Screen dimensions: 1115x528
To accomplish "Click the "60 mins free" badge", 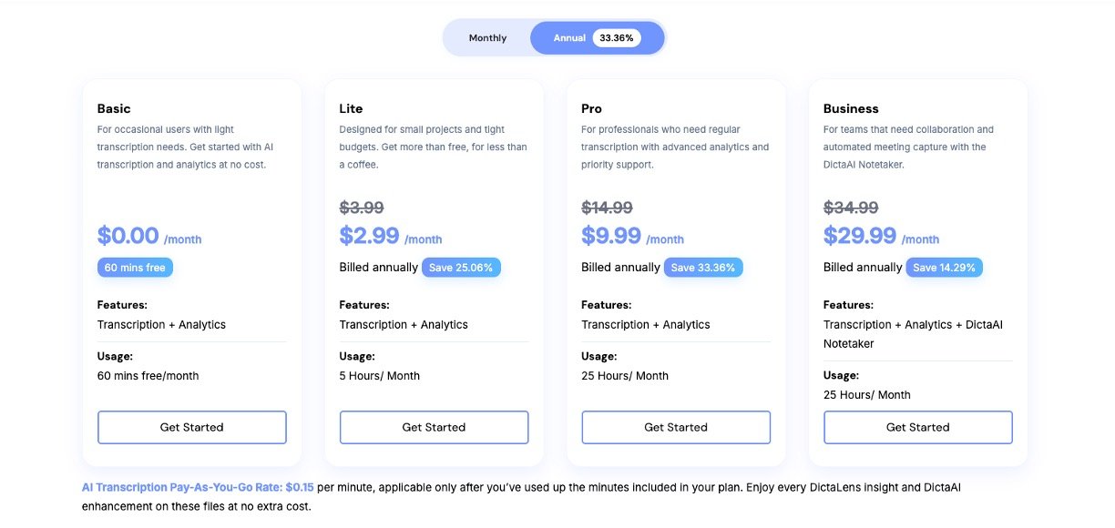I will coord(135,268).
